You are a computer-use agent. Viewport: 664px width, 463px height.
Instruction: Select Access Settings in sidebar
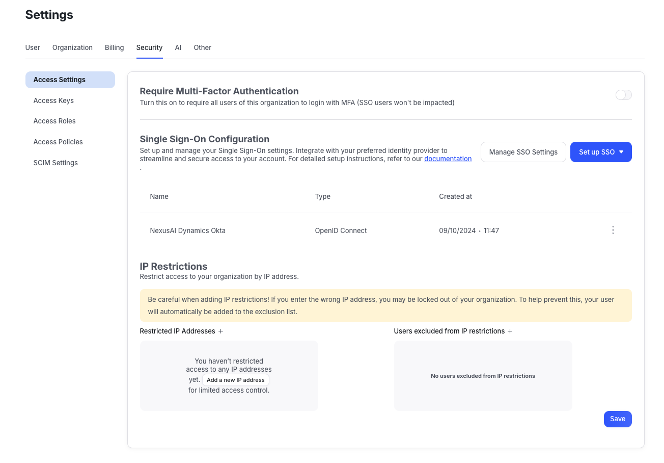click(x=60, y=80)
